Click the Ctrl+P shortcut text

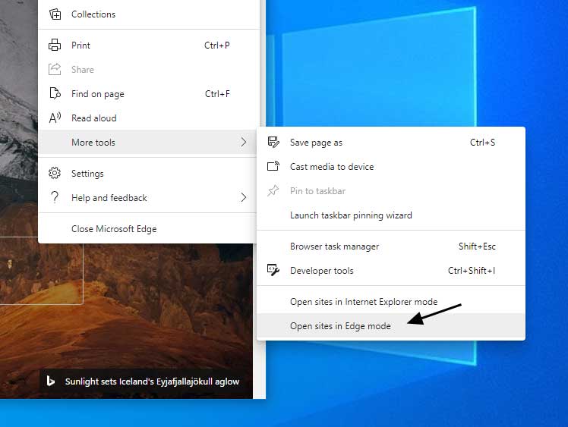[x=217, y=46]
